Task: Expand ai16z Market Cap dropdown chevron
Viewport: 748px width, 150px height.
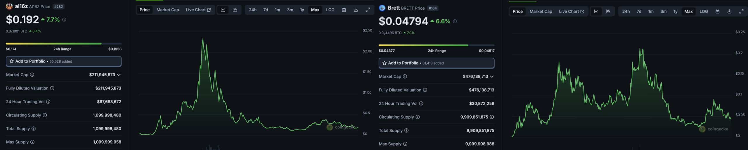Action: click(119, 75)
